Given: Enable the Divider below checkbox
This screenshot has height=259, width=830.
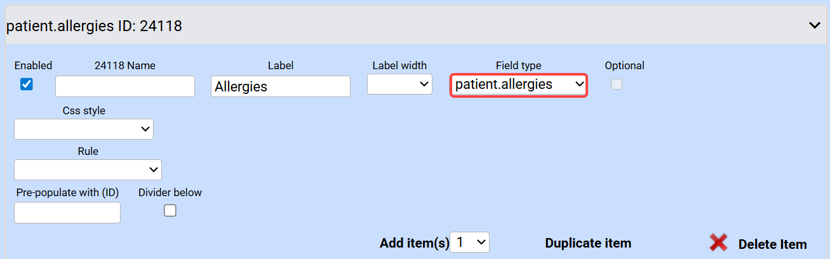Looking at the screenshot, I should pyautogui.click(x=170, y=211).
